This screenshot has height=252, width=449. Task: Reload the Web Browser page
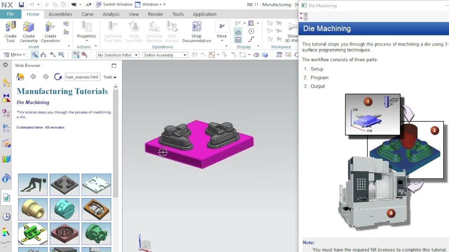[58, 77]
